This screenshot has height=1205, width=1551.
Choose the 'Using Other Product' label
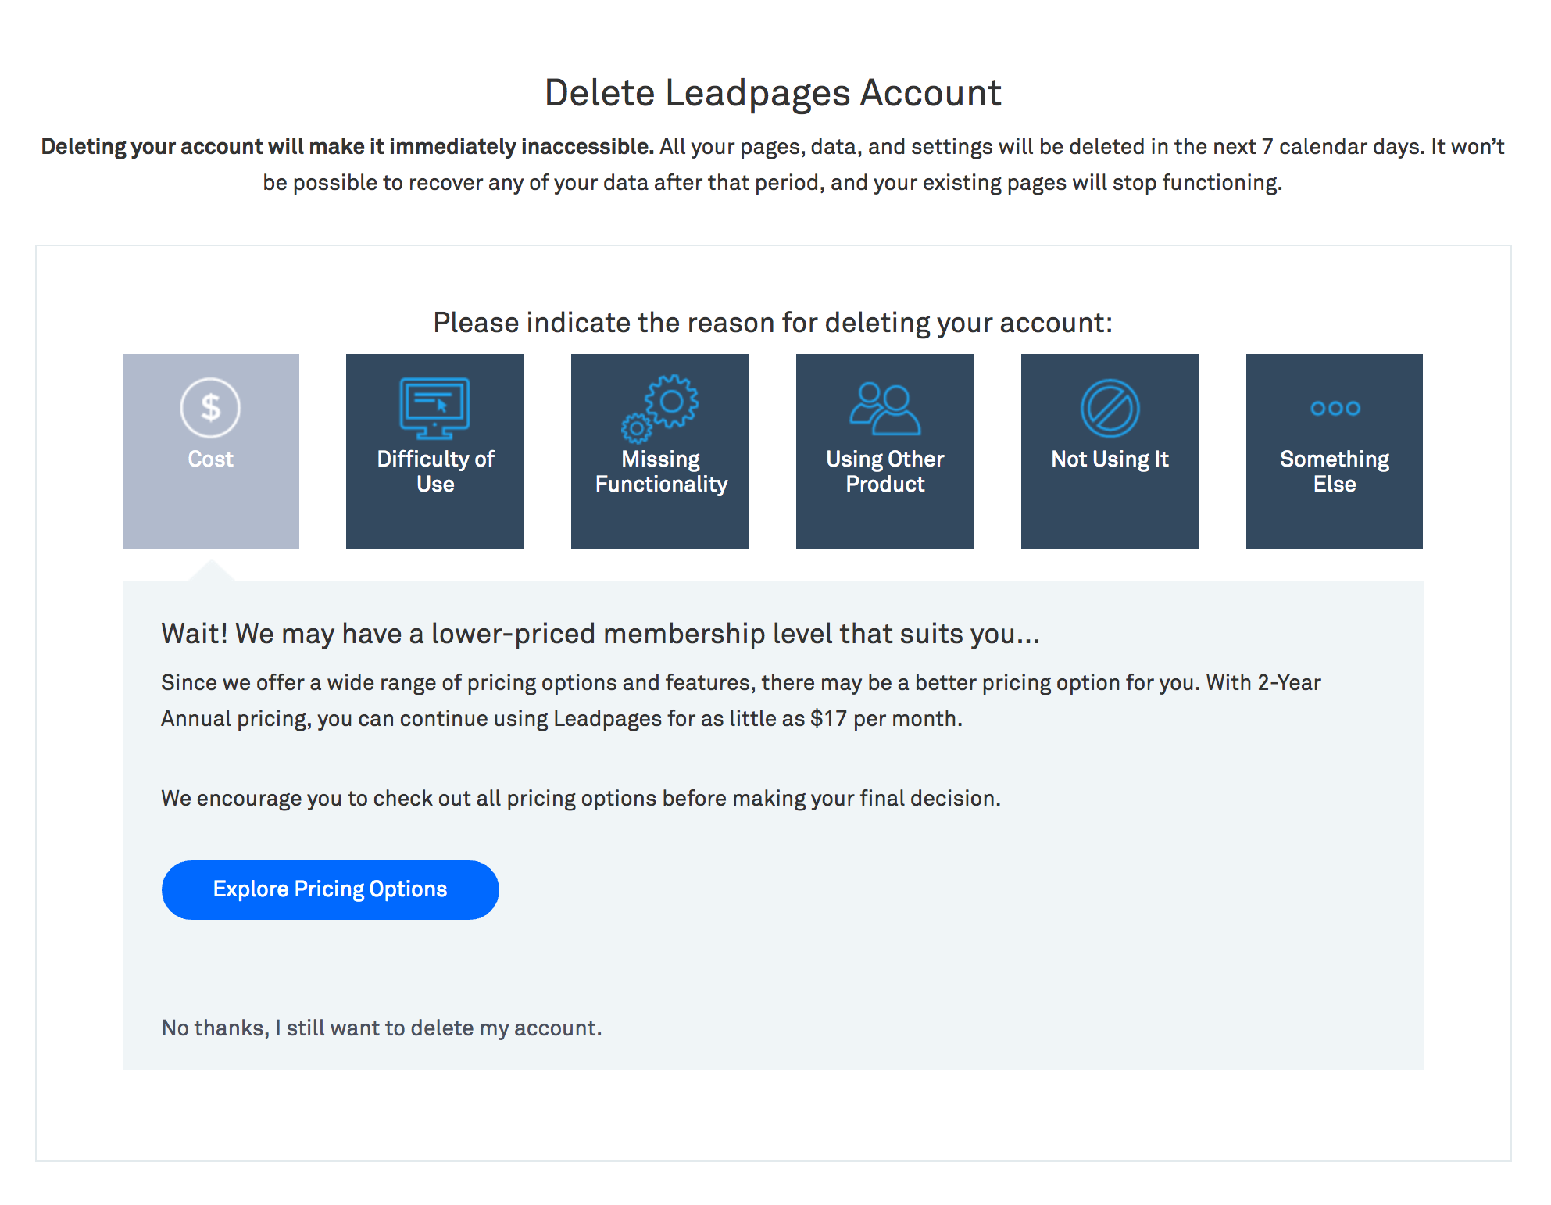pos(885,471)
